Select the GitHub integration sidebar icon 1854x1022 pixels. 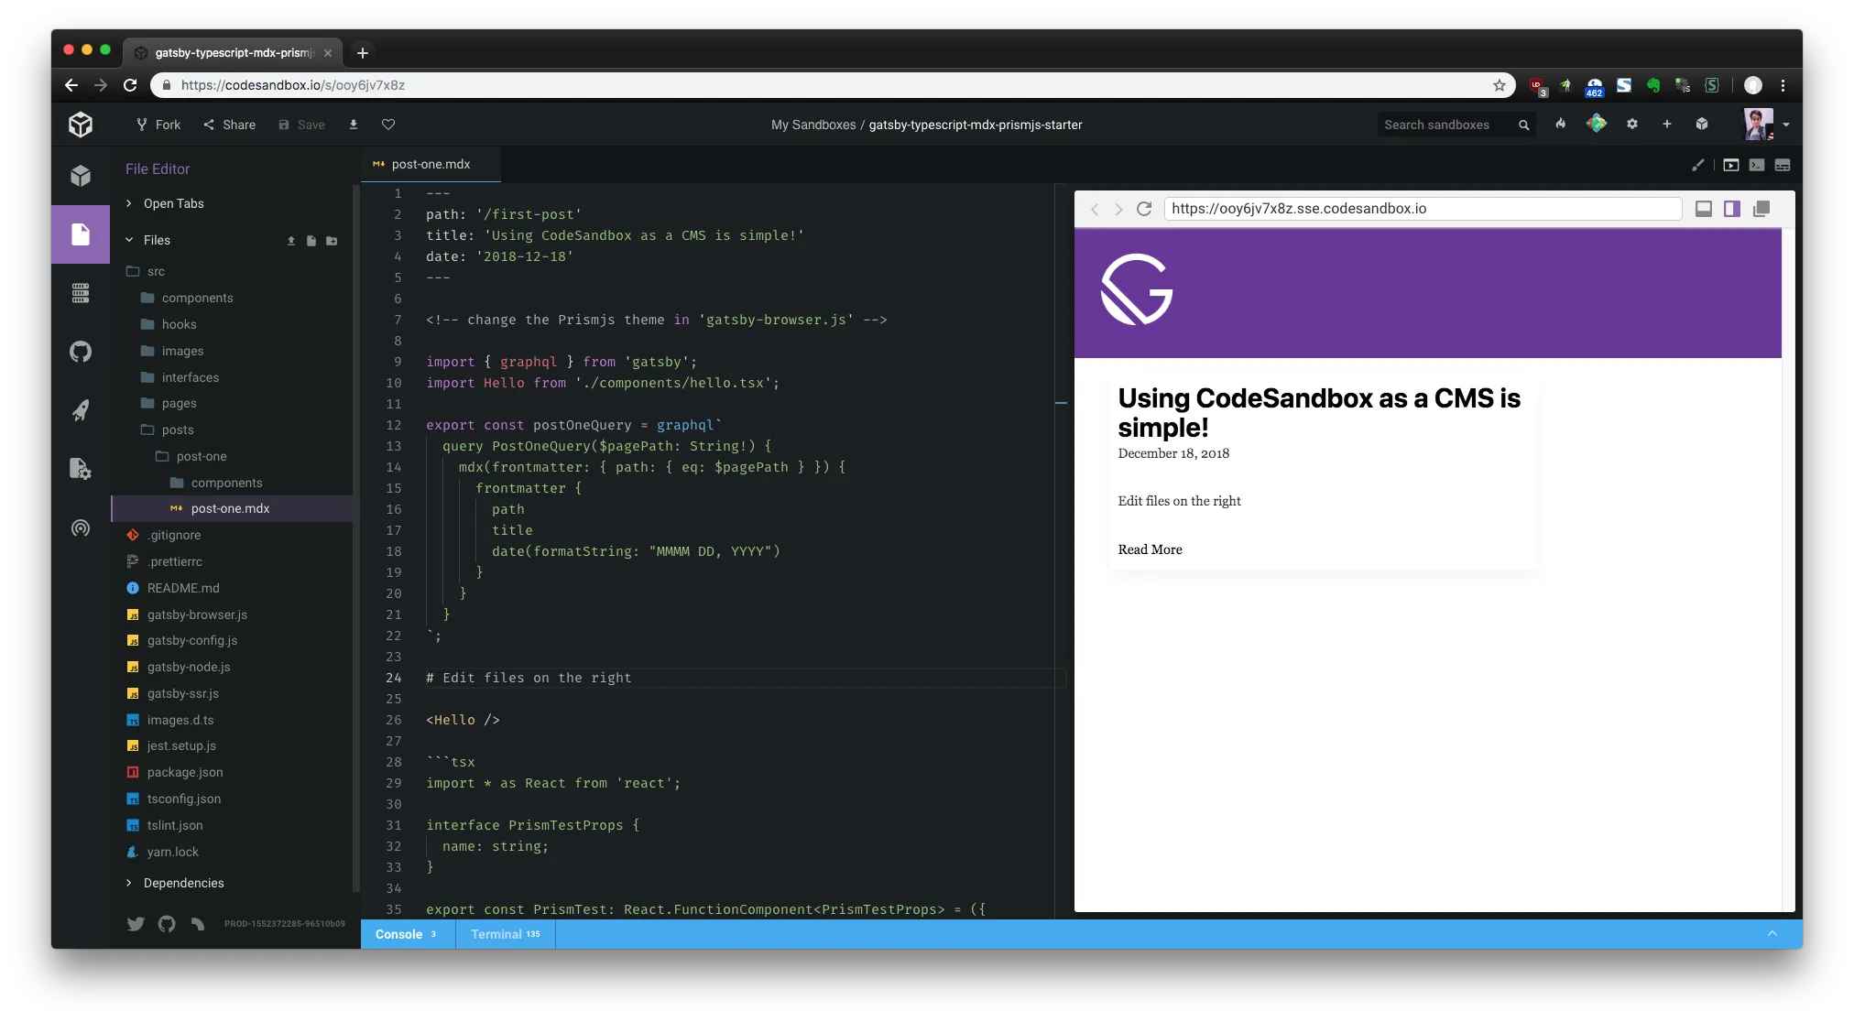click(81, 351)
